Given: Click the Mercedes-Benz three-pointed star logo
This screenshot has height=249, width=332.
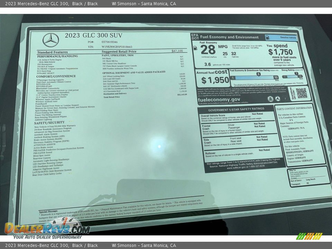Looking at the screenshot, I should (x=50, y=40).
